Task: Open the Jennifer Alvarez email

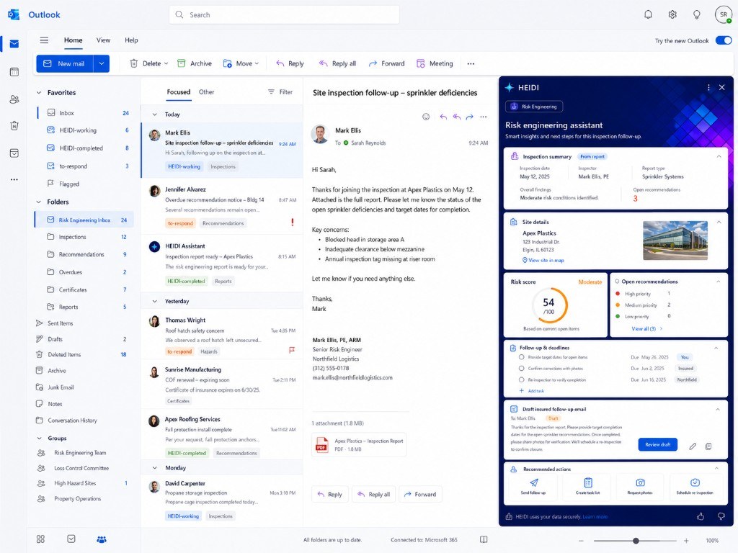Action: pos(222,207)
